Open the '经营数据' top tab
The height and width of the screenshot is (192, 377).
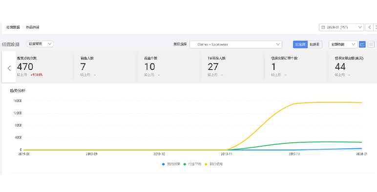(13, 27)
